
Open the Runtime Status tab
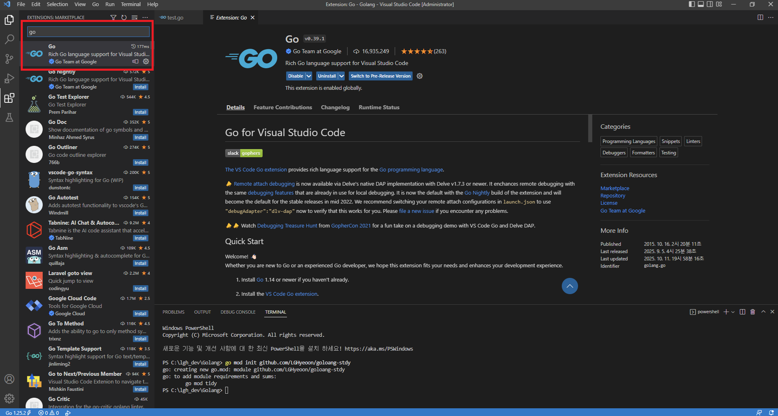click(x=379, y=107)
